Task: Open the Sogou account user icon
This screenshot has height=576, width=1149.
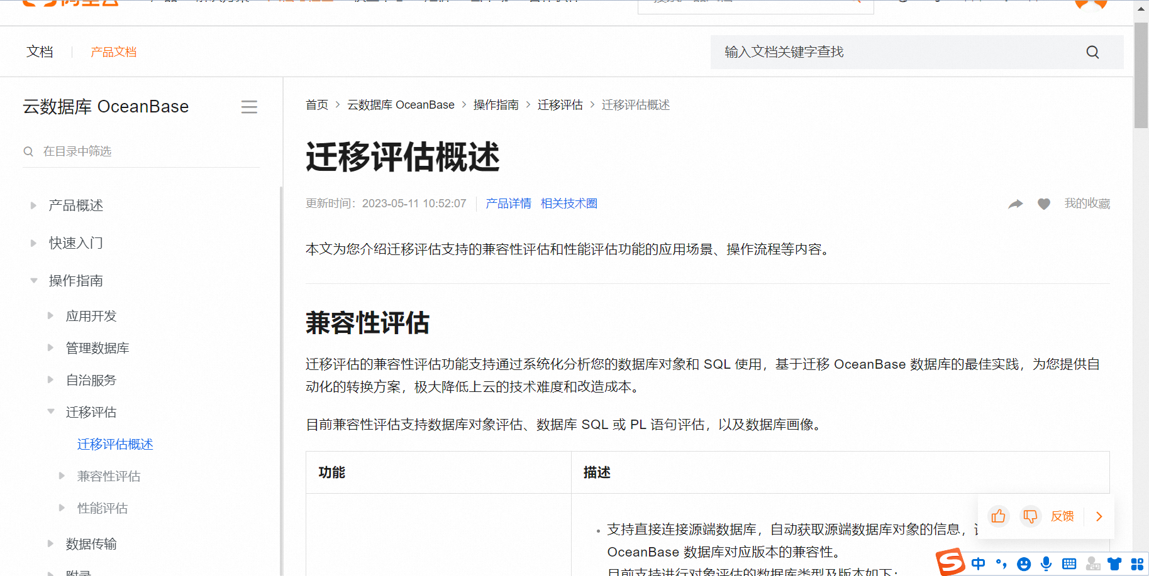Action: 1093,563
